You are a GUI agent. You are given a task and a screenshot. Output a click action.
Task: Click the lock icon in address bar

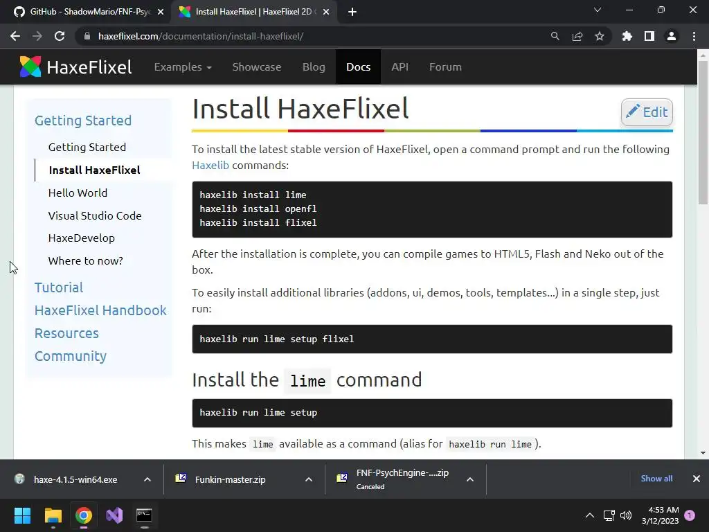pos(87,36)
